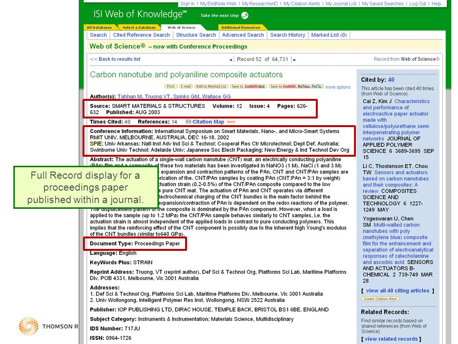Open Cited Reference Search
Viewport: 458px width, 344px height.
click(141, 35)
